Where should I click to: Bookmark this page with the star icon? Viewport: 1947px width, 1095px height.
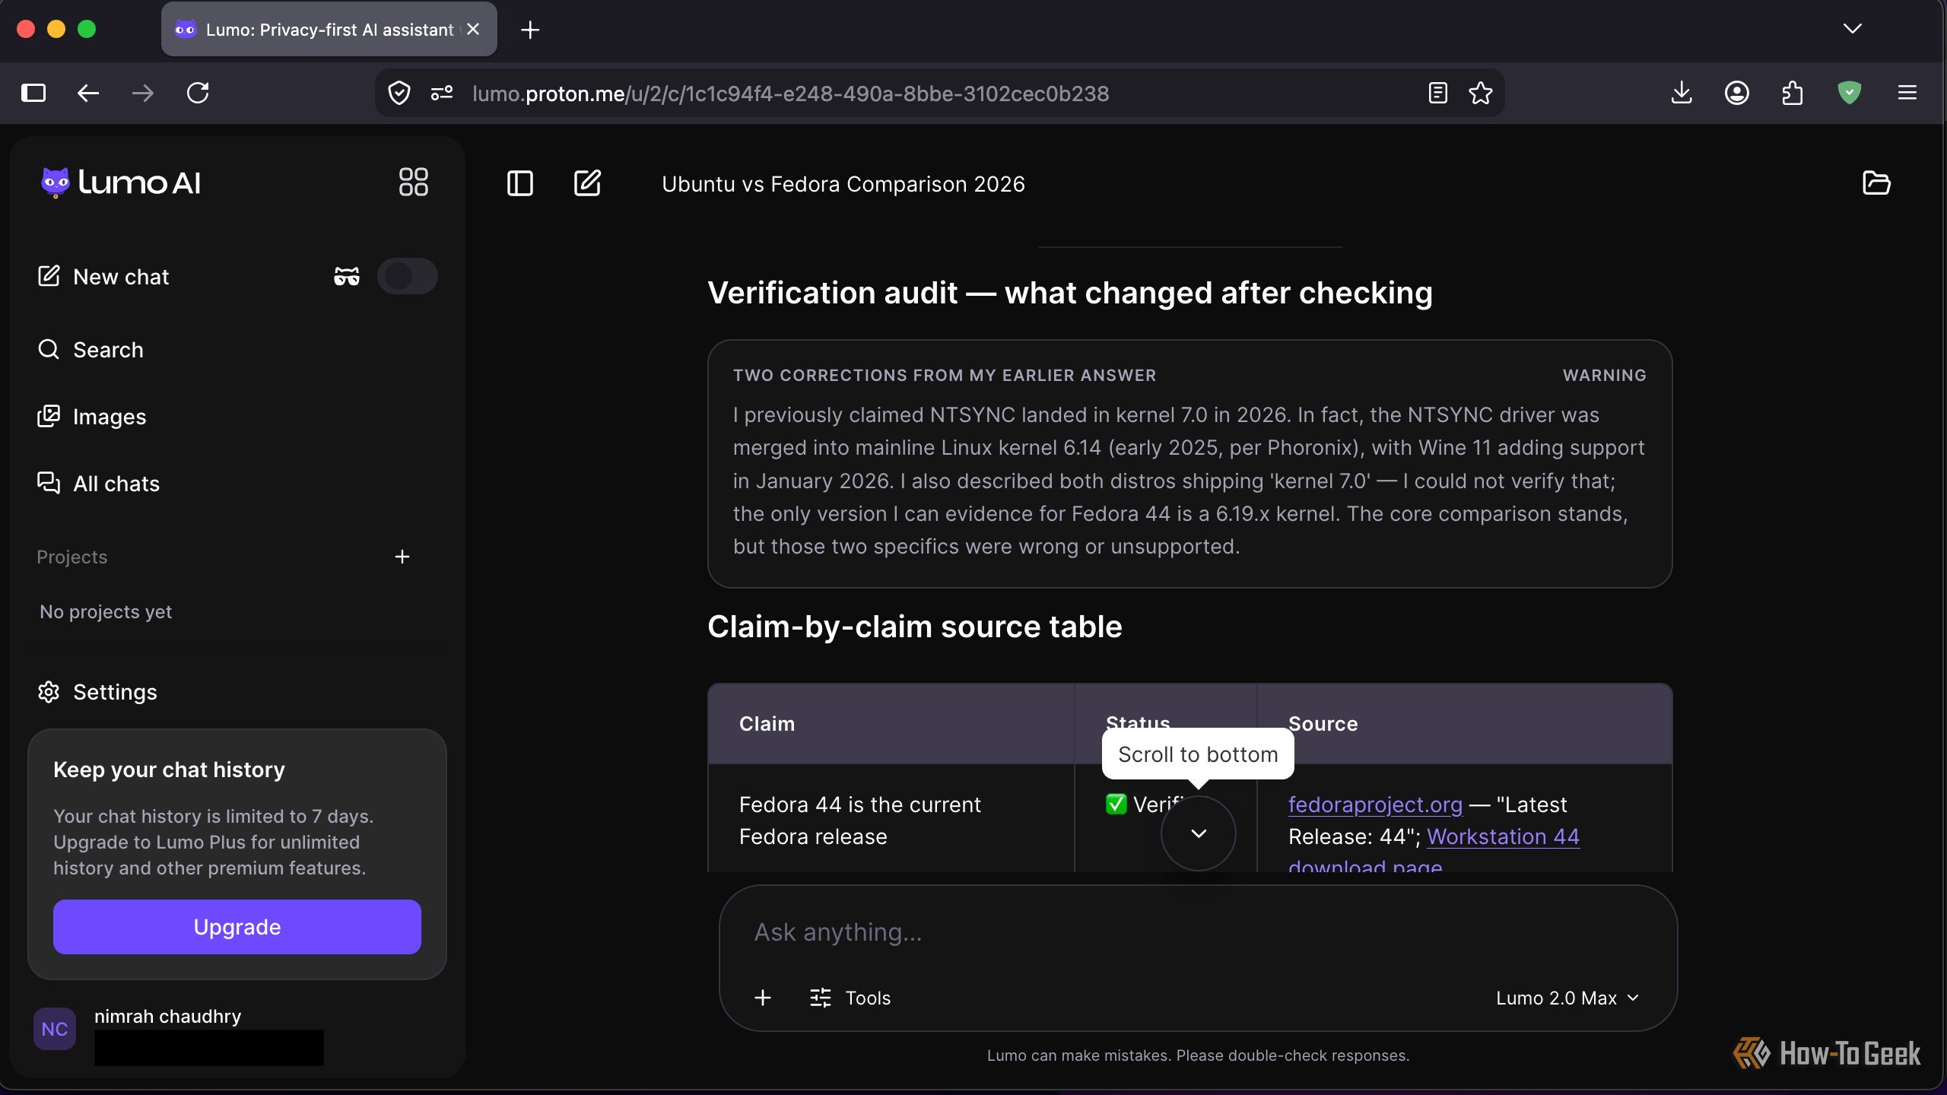pos(1481,94)
